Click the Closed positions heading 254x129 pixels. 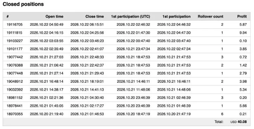click(23, 4)
